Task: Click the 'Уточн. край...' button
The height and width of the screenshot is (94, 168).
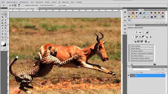Action: tap(62, 5)
